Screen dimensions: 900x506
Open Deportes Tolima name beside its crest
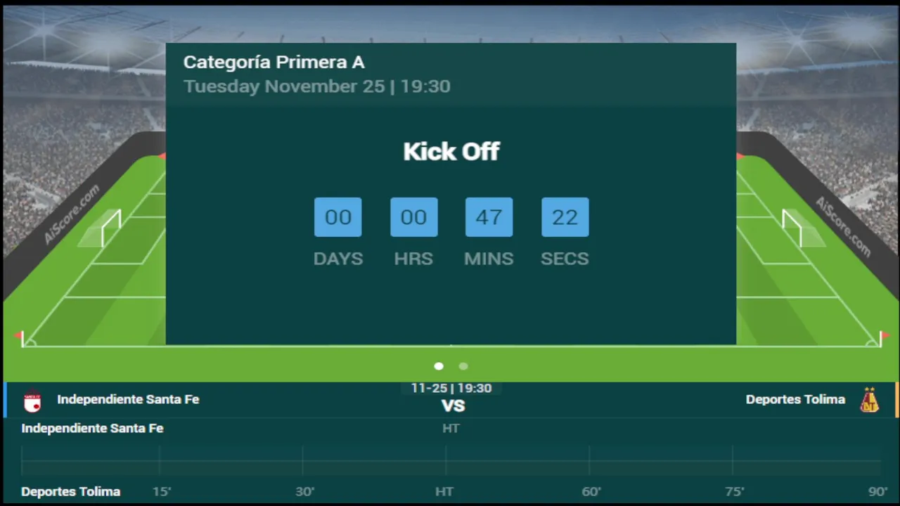pyautogui.click(x=795, y=399)
